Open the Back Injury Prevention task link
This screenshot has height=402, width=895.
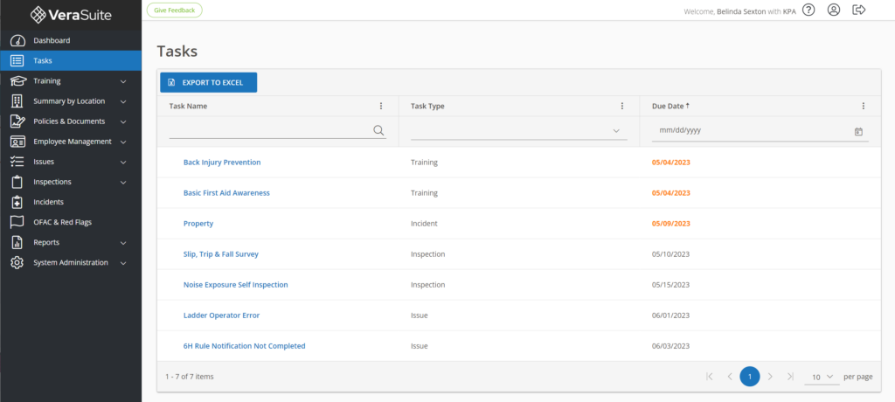[222, 163]
